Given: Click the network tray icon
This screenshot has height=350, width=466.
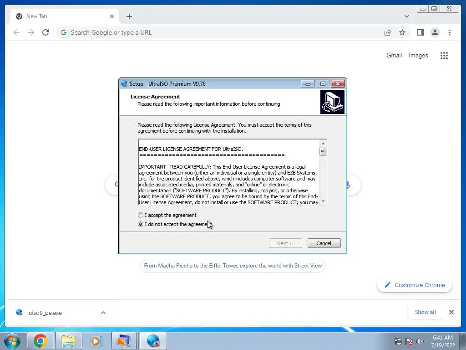Looking at the screenshot, I should pyautogui.click(x=398, y=341).
